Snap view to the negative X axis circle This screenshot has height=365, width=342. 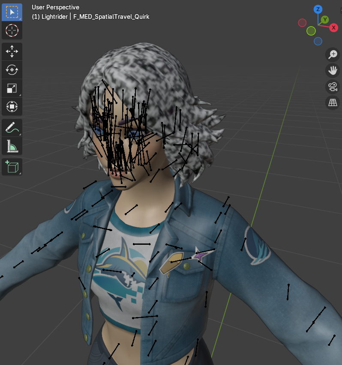302,23
